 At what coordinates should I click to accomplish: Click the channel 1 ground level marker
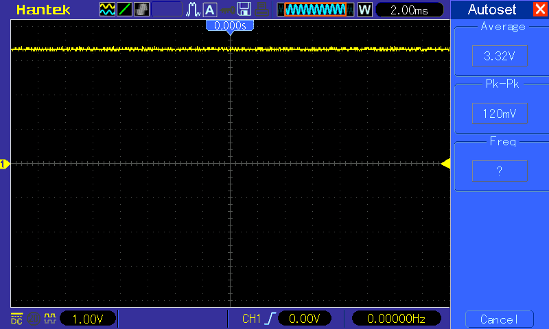5,164
